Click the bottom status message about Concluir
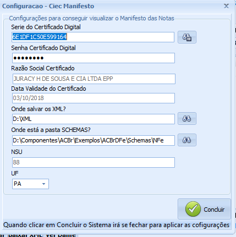Image resolution: width=236 pixels, height=237 pixels. pos(116,225)
